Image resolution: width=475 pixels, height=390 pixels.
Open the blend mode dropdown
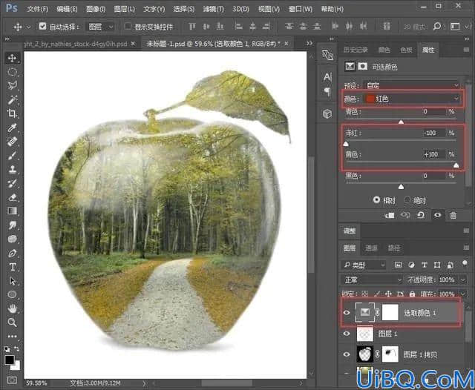(373, 280)
